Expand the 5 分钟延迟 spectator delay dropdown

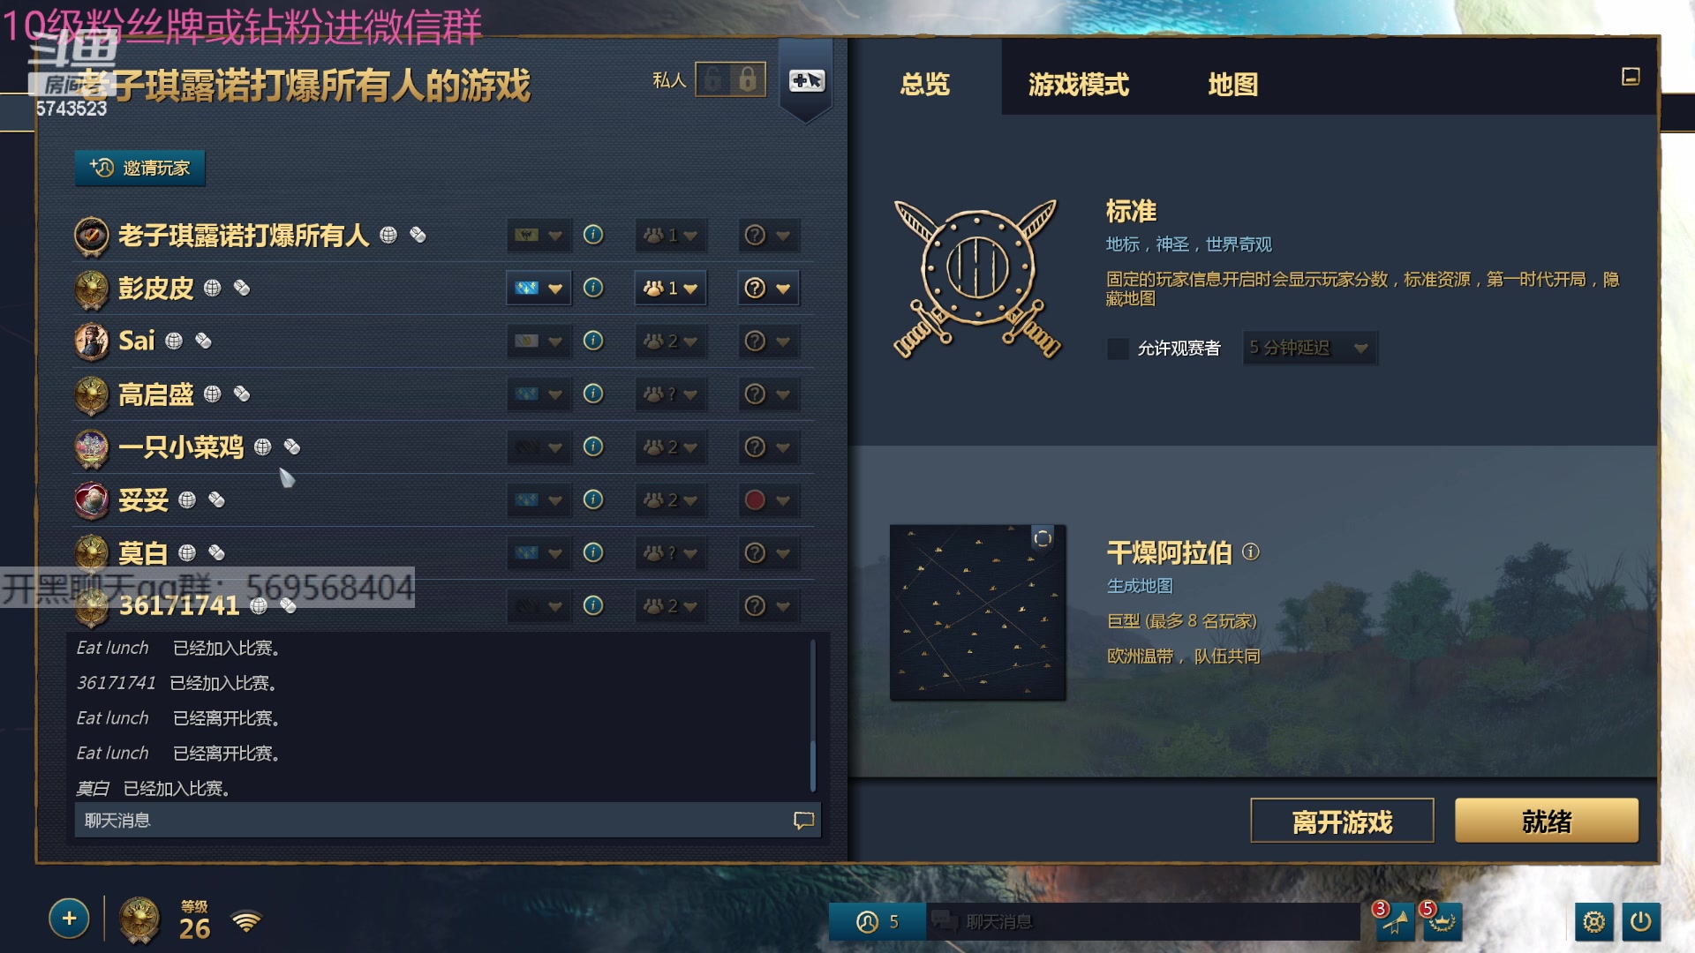tap(1309, 349)
